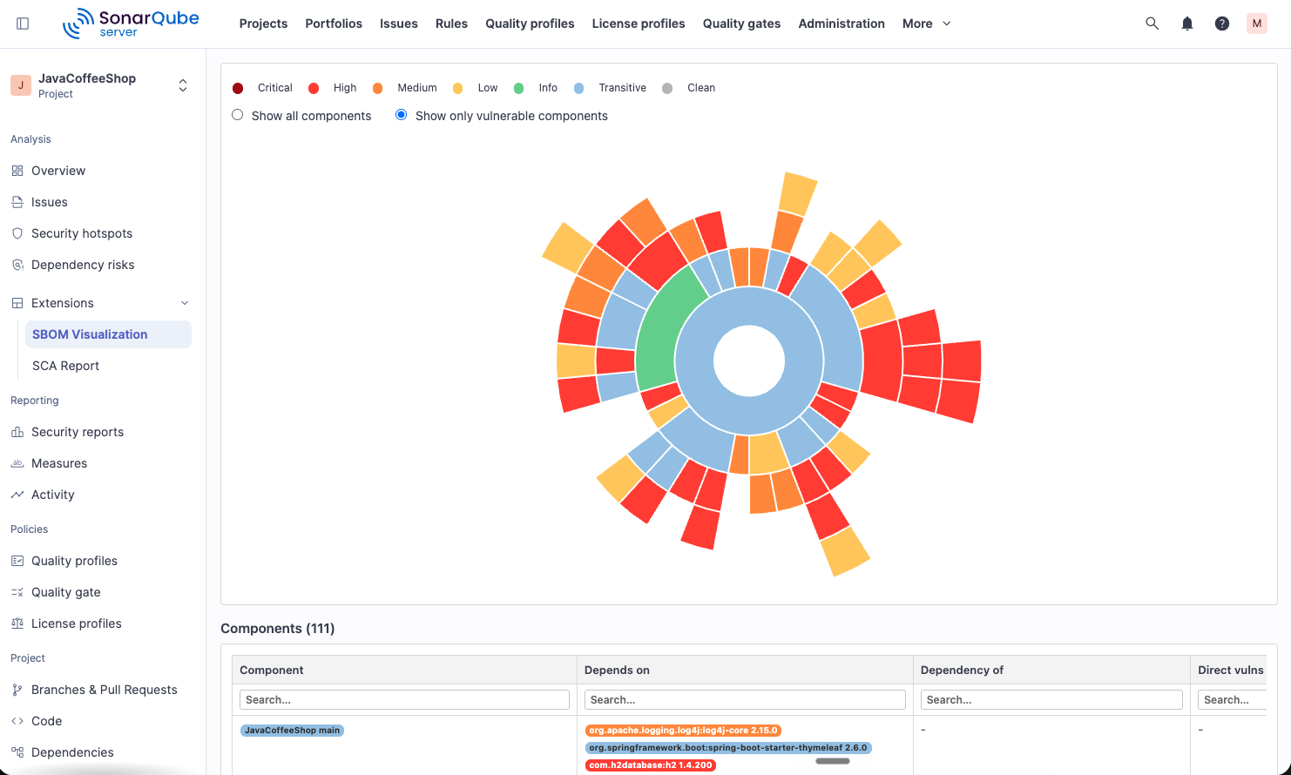Open the JavaCoffeeShop project switcher

183,85
